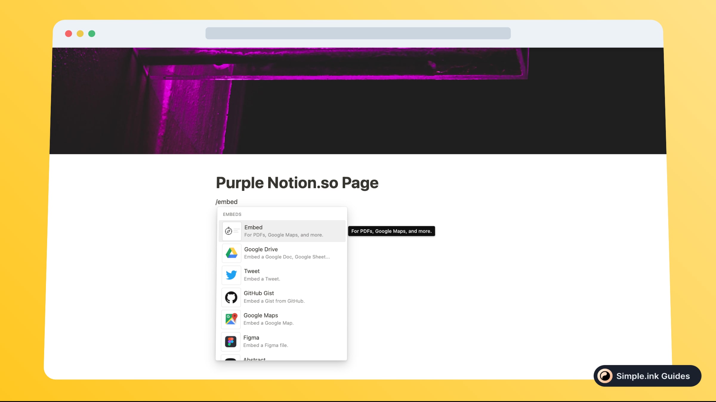Click the red close window dot
The height and width of the screenshot is (402, 716).
point(68,34)
